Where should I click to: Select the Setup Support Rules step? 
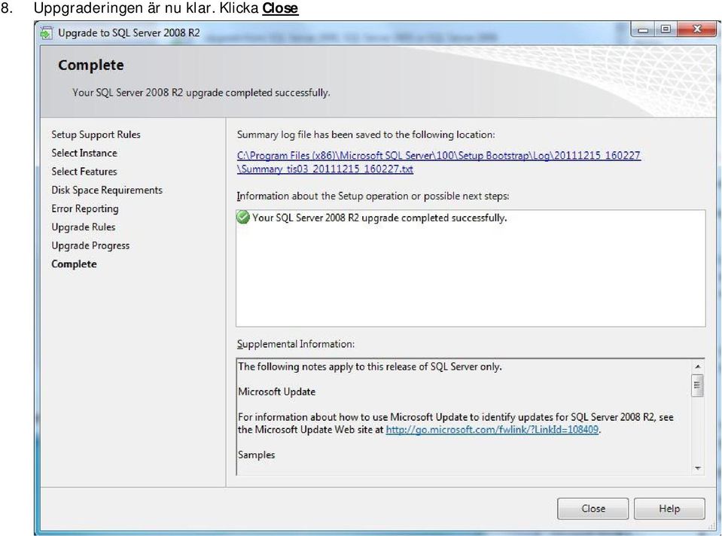tap(96, 135)
